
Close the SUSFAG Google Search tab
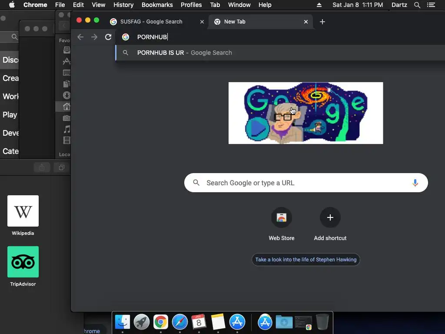(x=202, y=22)
